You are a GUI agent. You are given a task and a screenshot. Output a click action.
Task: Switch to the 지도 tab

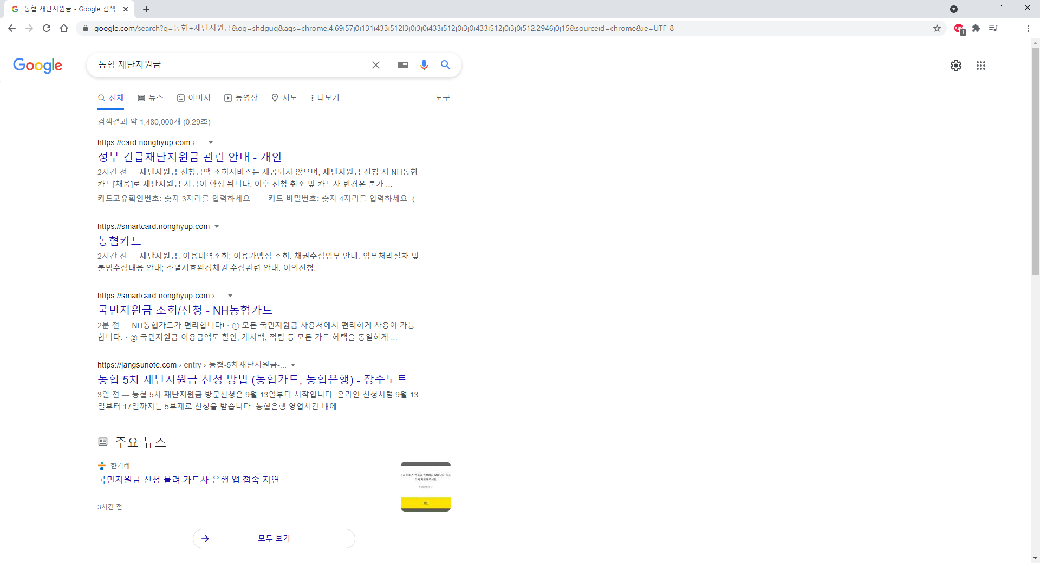(284, 98)
